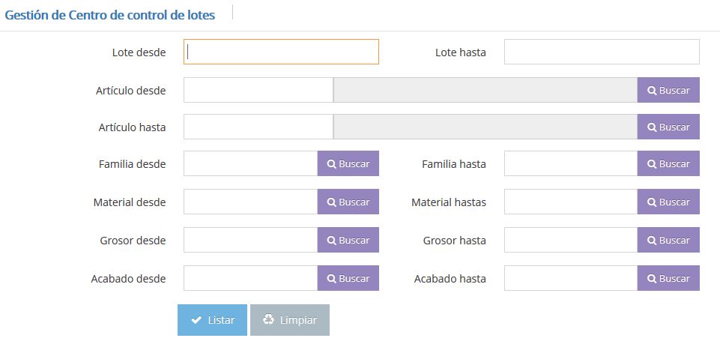Open Buscar next to Grosor desde

[x=348, y=240]
